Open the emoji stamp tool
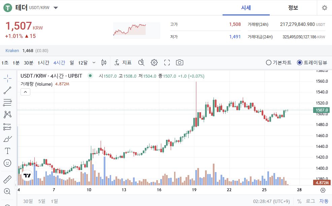This screenshot has width=332, height=206. click(7, 163)
